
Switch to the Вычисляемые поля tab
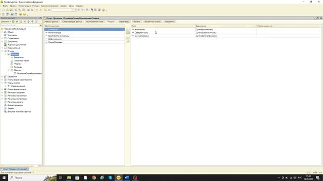click(x=94, y=22)
